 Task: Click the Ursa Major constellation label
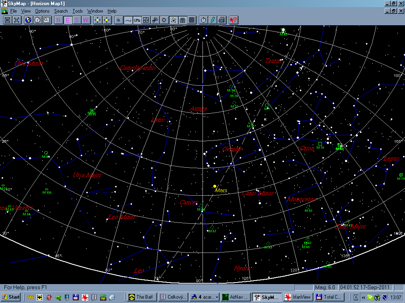pyautogui.click(x=87, y=175)
